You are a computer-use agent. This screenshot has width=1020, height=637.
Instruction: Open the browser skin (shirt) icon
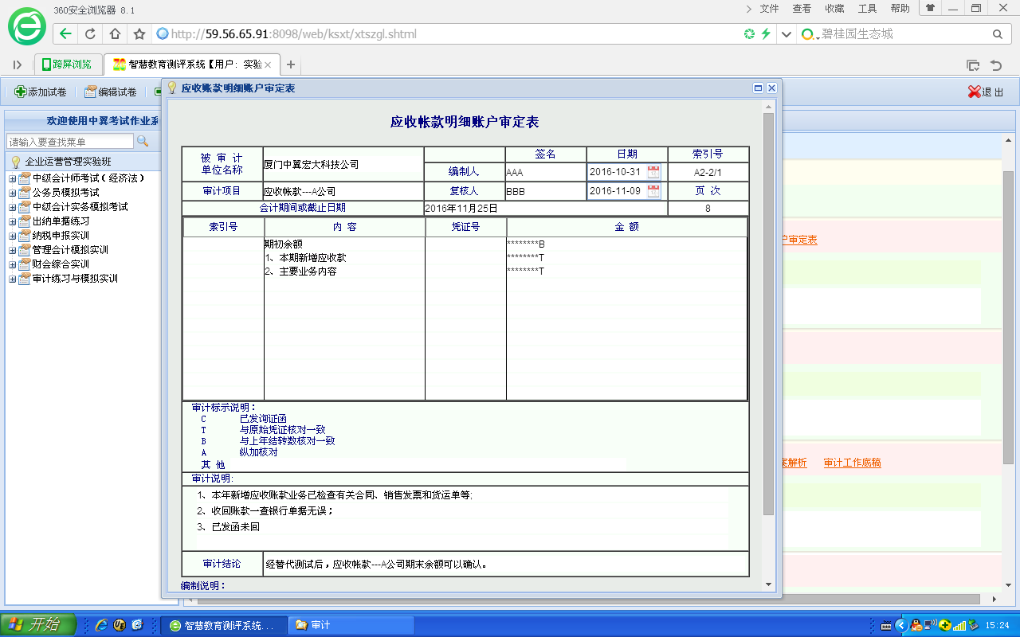[x=930, y=8]
